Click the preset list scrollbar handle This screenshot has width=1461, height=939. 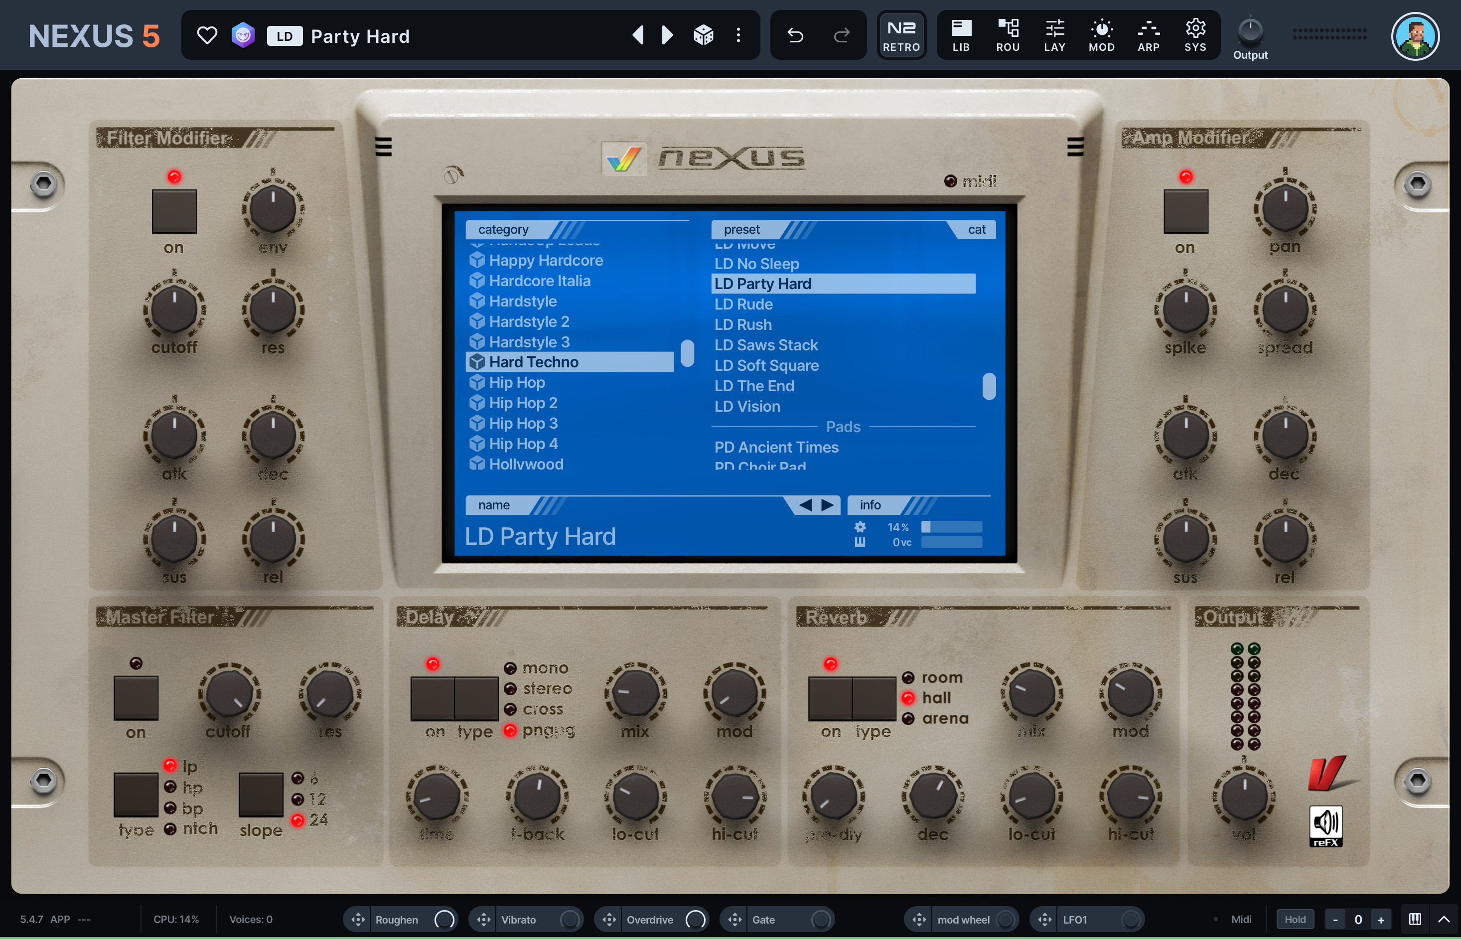[989, 387]
